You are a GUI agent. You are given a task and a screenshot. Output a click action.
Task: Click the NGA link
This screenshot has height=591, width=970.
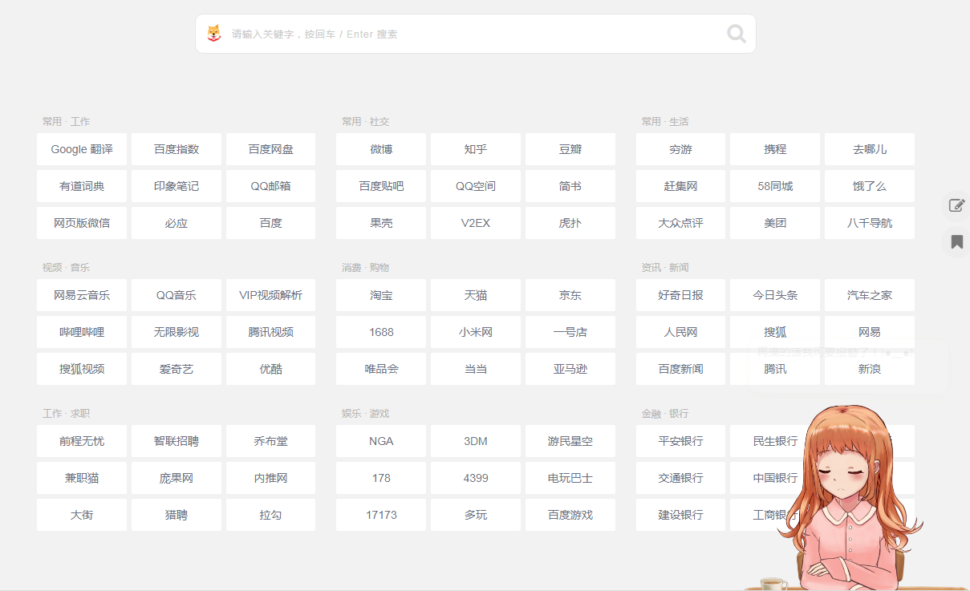pos(381,441)
